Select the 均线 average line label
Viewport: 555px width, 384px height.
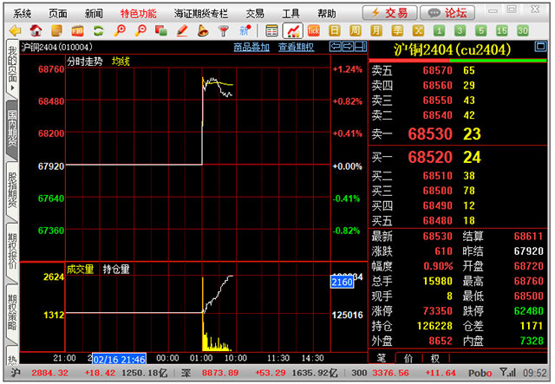tap(121, 62)
